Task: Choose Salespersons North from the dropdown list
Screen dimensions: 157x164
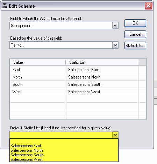Action: (x=27, y=150)
